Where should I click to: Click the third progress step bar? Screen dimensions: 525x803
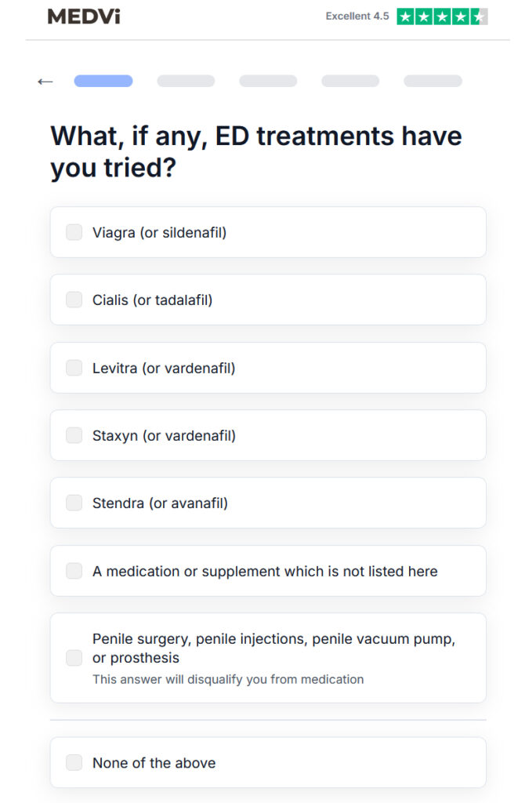[268, 81]
